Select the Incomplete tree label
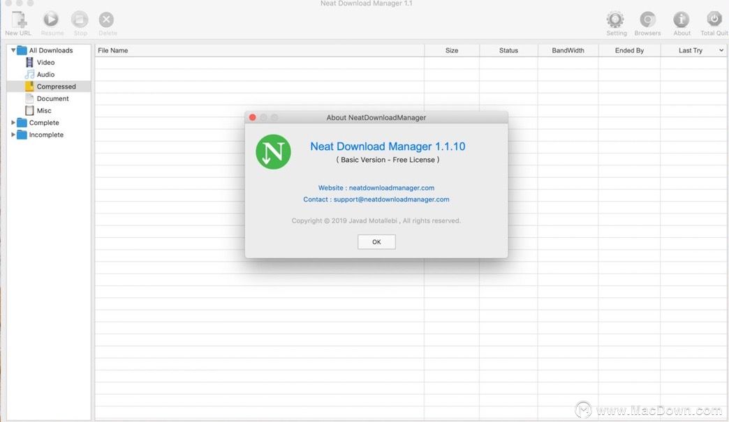Image resolution: width=729 pixels, height=422 pixels. click(47, 135)
